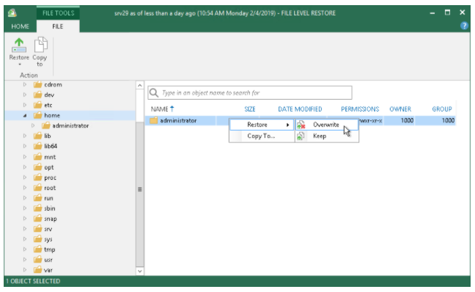Image resolution: width=475 pixels, height=292 pixels.
Task: Expand the administrator subfolder node in tree
Action: click(x=33, y=125)
